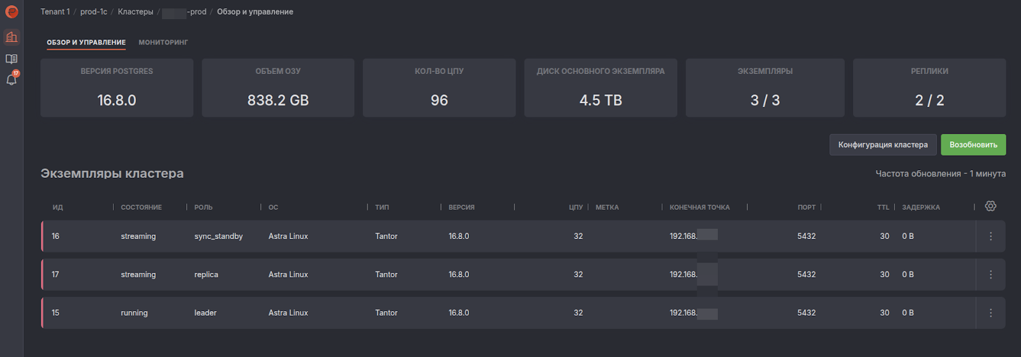Click Astra Linux in the leader row
The height and width of the screenshot is (357, 1021).
pos(288,313)
